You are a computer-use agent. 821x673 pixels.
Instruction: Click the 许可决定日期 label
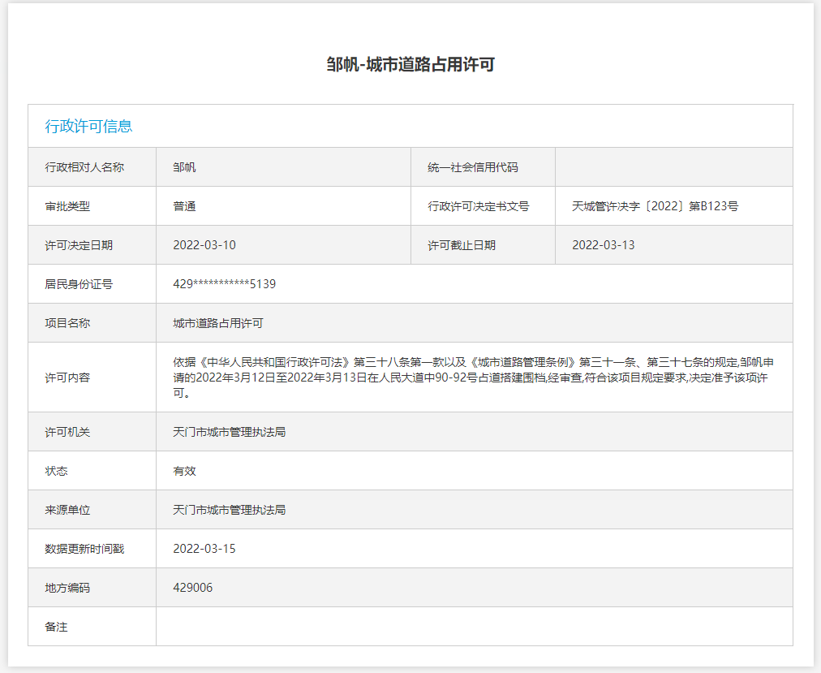click(x=79, y=245)
